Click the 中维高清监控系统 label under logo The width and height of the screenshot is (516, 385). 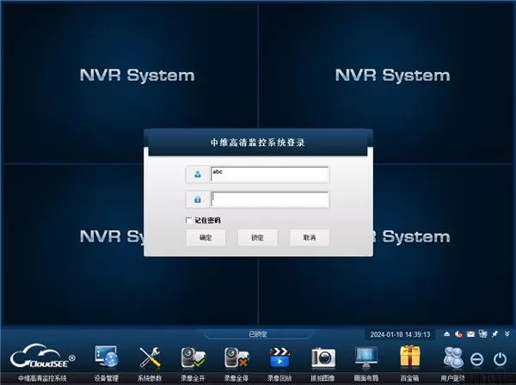coord(42,378)
